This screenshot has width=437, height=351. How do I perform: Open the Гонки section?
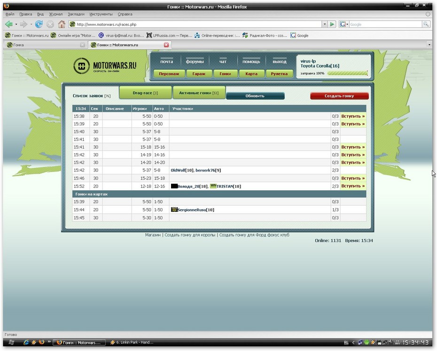click(x=225, y=74)
